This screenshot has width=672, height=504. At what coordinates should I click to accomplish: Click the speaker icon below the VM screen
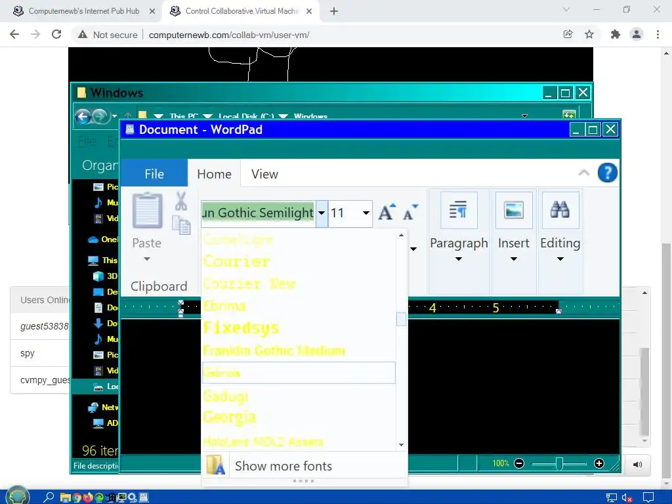tap(637, 465)
